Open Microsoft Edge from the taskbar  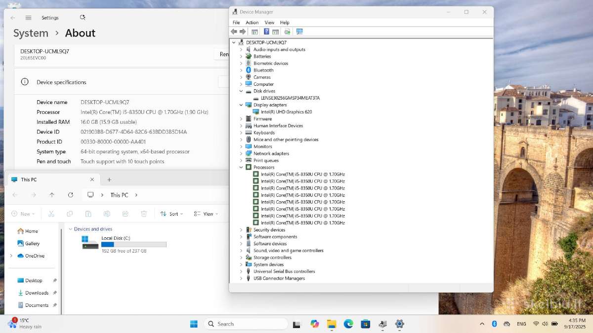tap(348, 324)
